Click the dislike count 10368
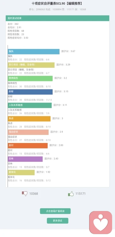115x237 pixels. coord(34,194)
